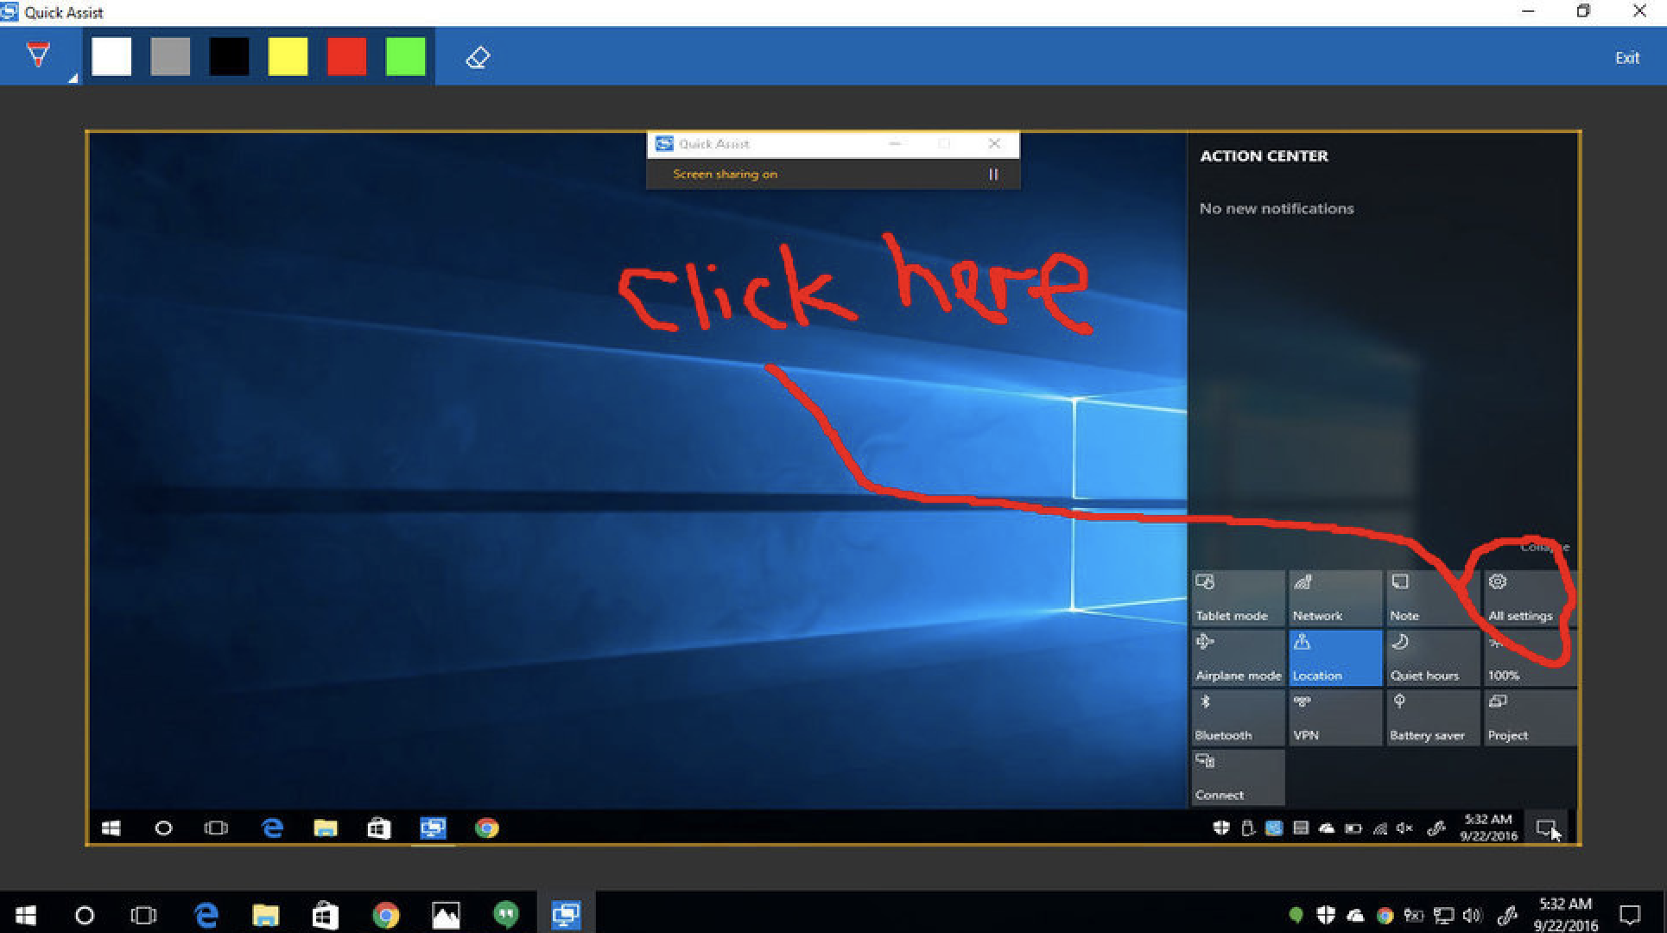Click the Connect quick action tile
This screenshot has height=933, width=1667.
coord(1237,777)
